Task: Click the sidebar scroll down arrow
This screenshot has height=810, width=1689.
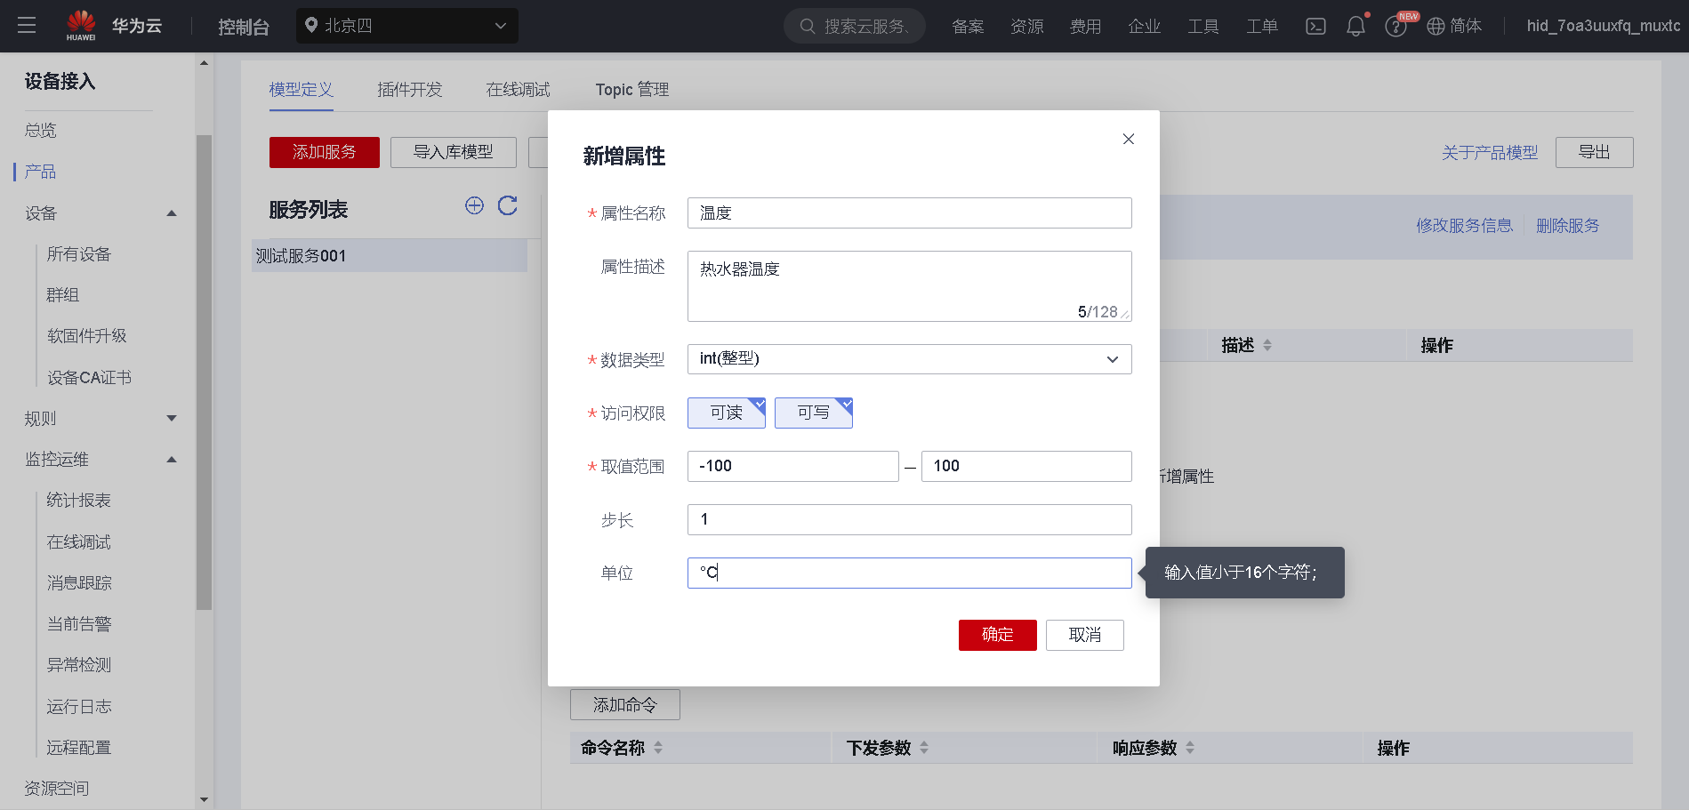Action: [x=205, y=800]
